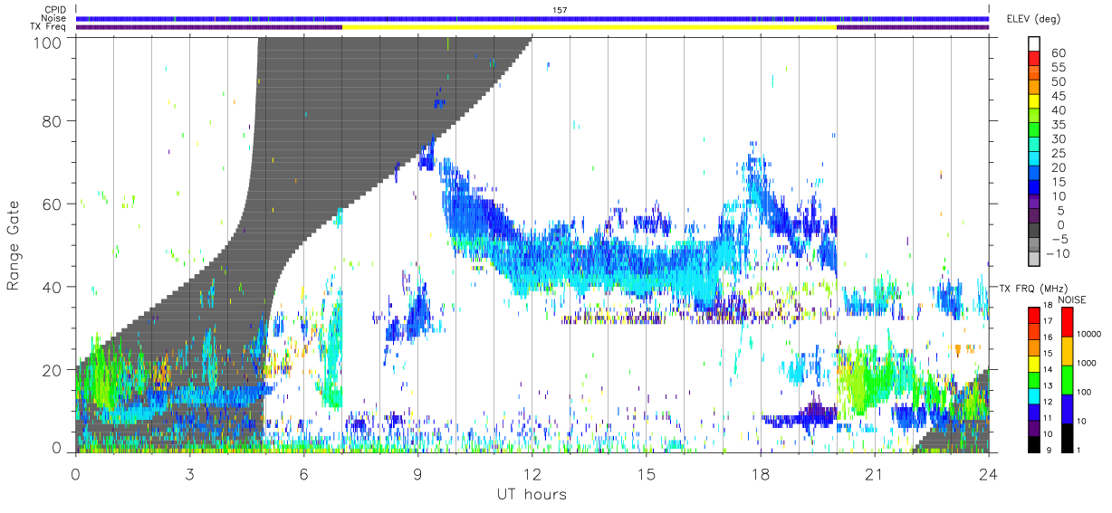The width and height of the screenshot is (1112, 513).
Task: Click the 100 tick label on Range Gate axis
Action: coord(48,42)
